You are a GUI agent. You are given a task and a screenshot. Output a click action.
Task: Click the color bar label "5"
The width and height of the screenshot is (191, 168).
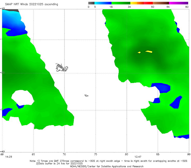click(x=95, y=7)
